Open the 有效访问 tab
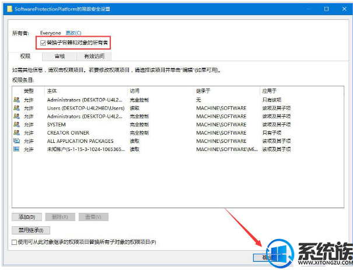This screenshot has width=353, height=270. point(94,56)
